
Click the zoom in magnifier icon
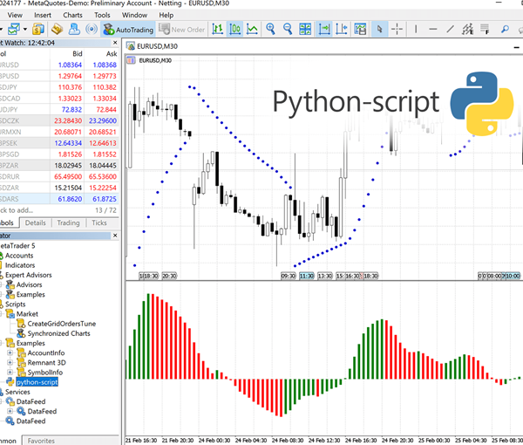tap(271, 29)
